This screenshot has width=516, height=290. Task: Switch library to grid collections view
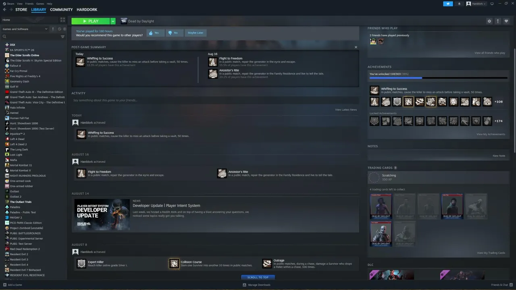click(62, 19)
